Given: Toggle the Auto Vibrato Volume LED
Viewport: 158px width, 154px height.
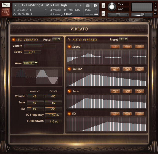Looking at the screenshot, I should click(x=69, y=69).
